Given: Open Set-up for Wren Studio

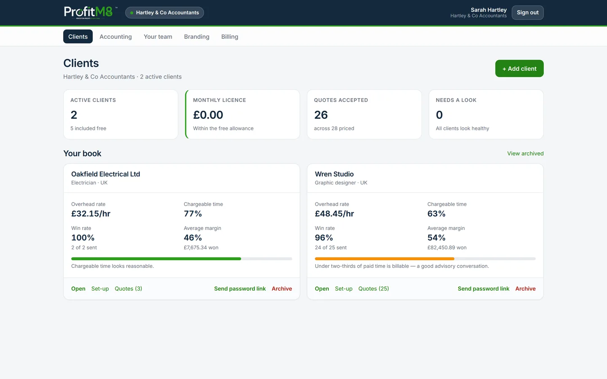Looking at the screenshot, I should pyautogui.click(x=344, y=288).
